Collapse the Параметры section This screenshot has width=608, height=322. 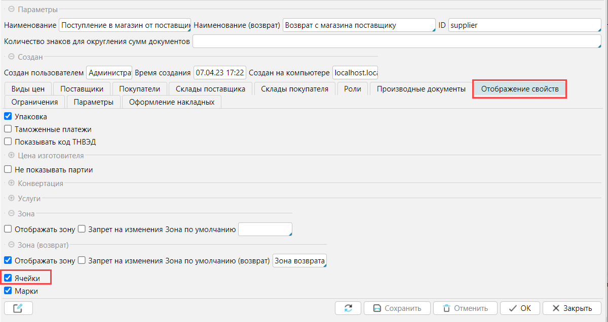11,9
